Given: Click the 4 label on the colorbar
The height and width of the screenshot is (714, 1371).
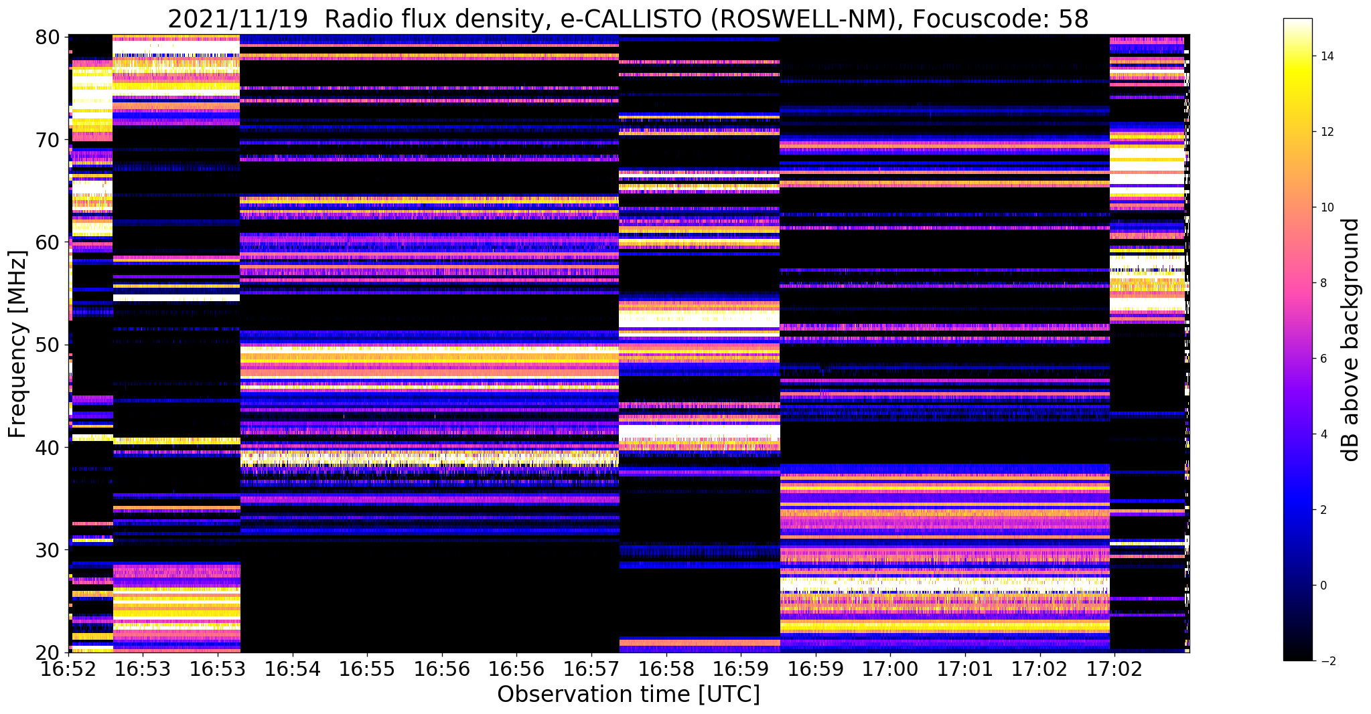Looking at the screenshot, I should point(1323,434).
